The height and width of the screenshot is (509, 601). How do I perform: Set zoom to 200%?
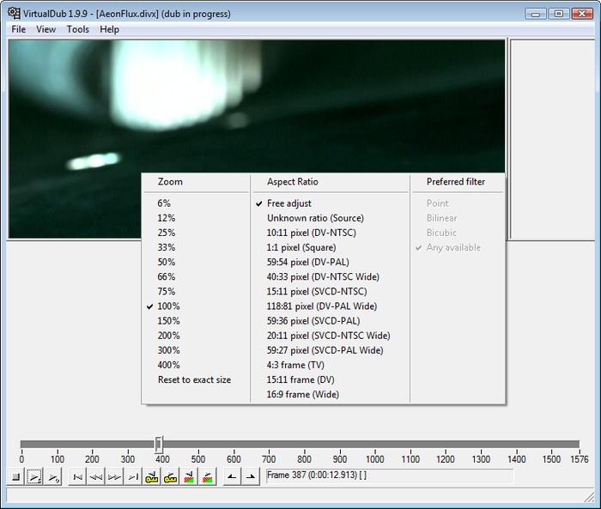[x=168, y=336]
